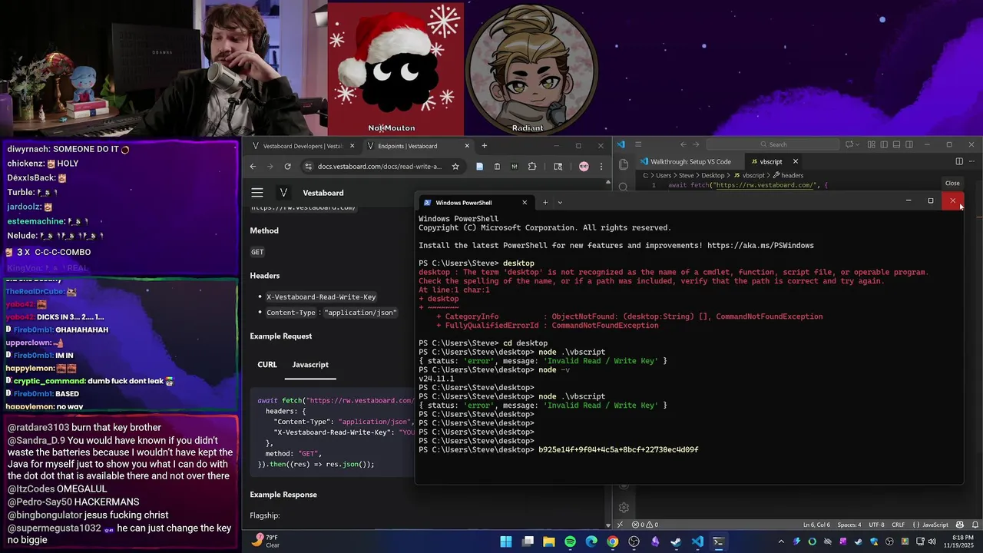Click Ln 6, Col 6 status item
Viewport: 983px width, 553px height.
816,525
